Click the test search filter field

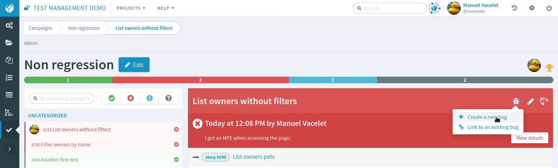pos(62,98)
